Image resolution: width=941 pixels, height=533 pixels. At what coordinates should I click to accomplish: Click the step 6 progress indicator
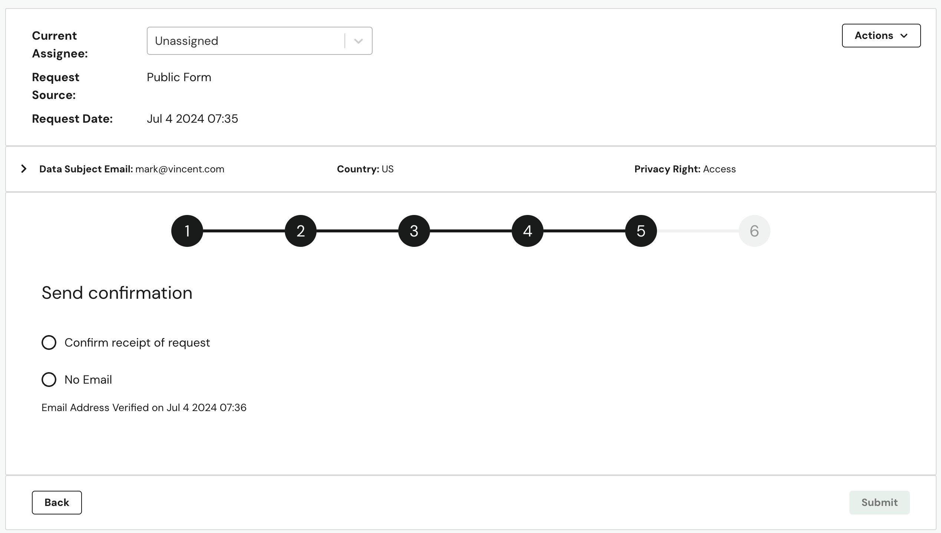[753, 231]
